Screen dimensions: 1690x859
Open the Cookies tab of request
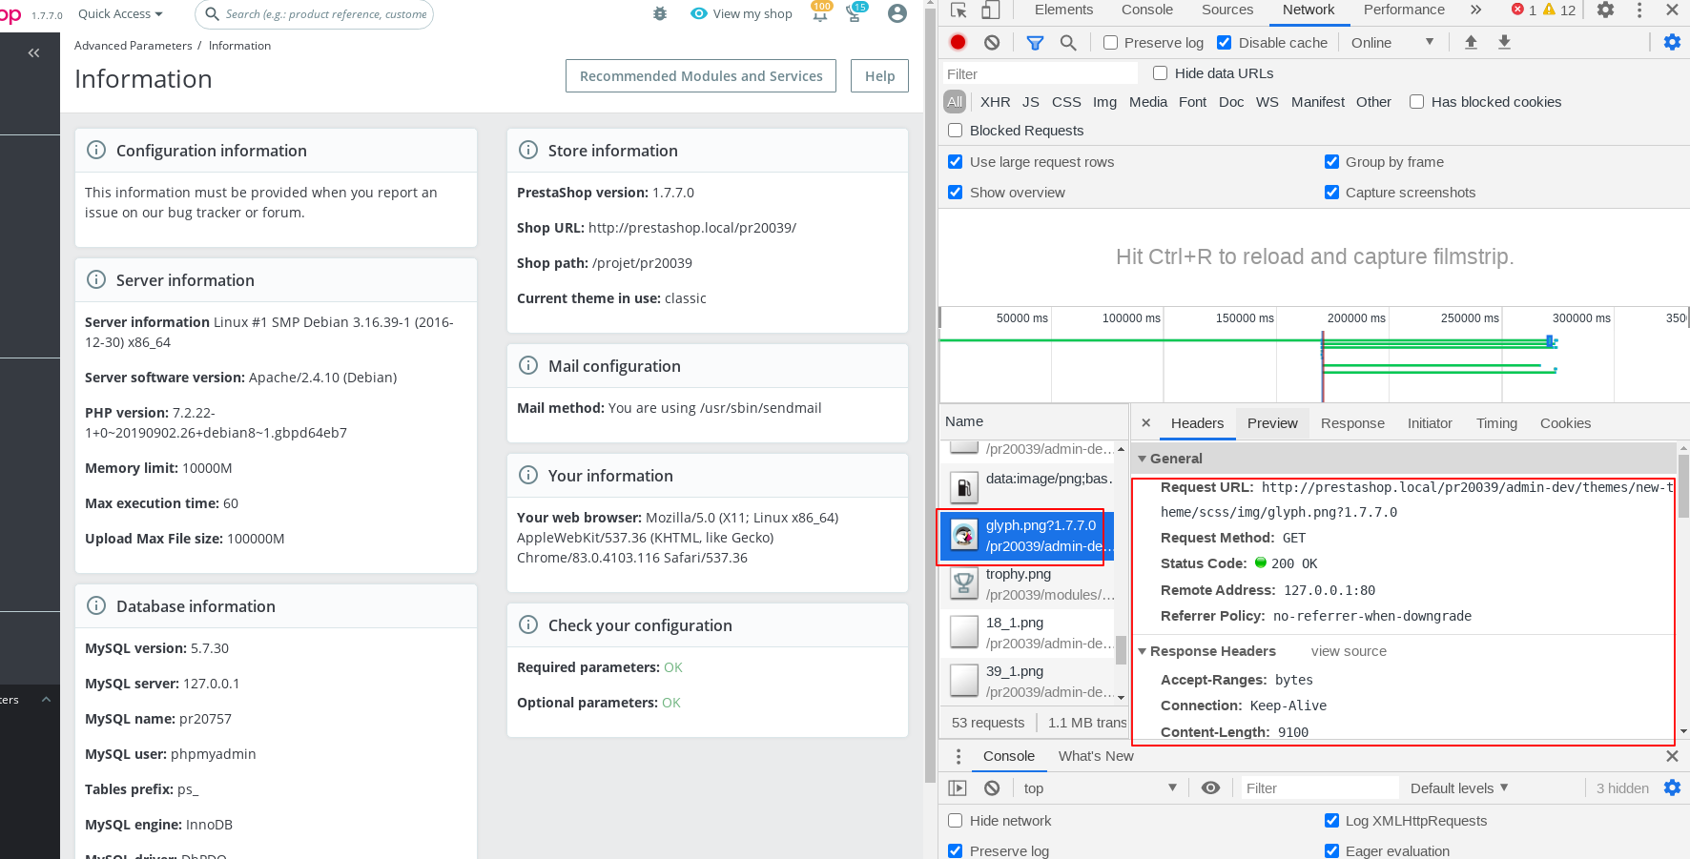(x=1565, y=423)
